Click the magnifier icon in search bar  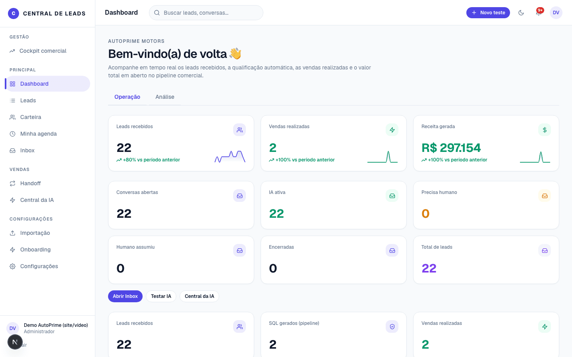point(157,13)
